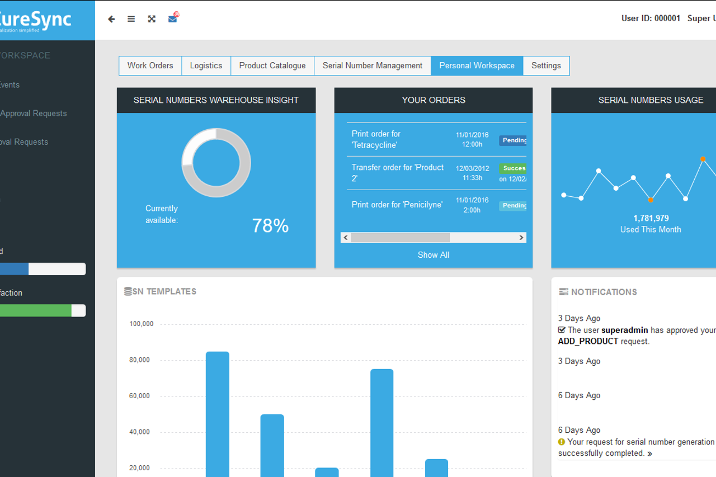Click the fullscreen expand arrows icon
The width and height of the screenshot is (716, 477).
151,19
